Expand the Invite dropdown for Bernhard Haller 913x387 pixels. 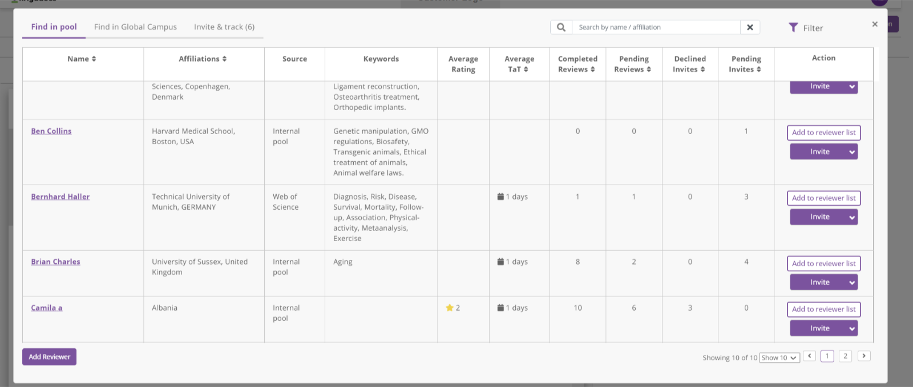point(852,217)
